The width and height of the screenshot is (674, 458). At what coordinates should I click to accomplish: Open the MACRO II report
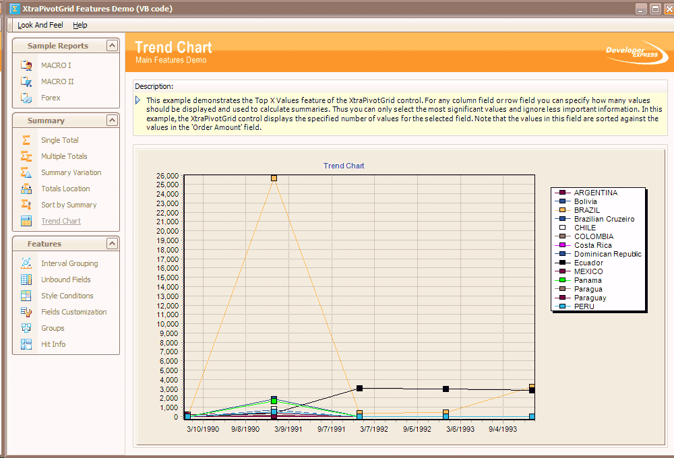(57, 81)
